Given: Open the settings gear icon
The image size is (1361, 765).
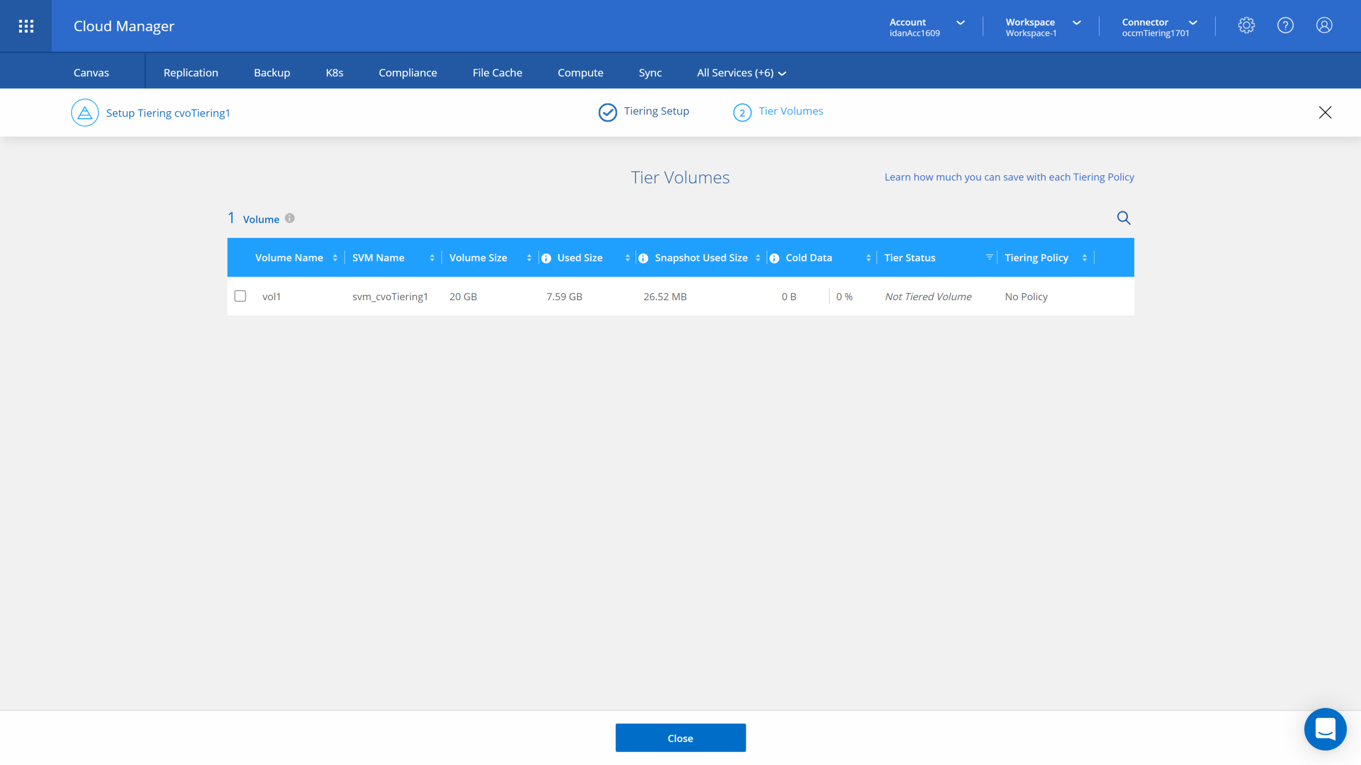Looking at the screenshot, I should [1246, 25].
